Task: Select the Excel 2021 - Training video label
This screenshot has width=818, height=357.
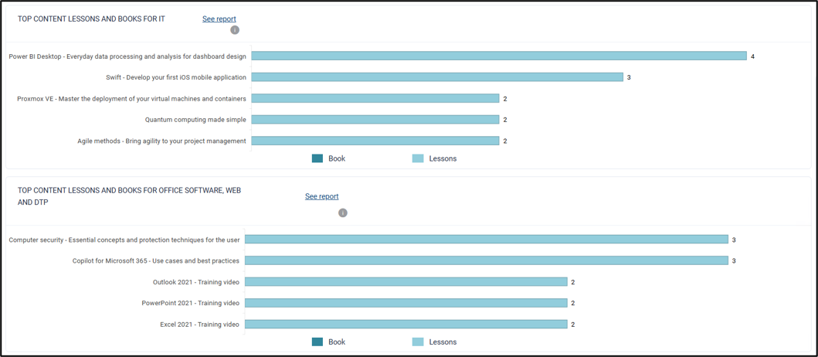Action: 200,324
